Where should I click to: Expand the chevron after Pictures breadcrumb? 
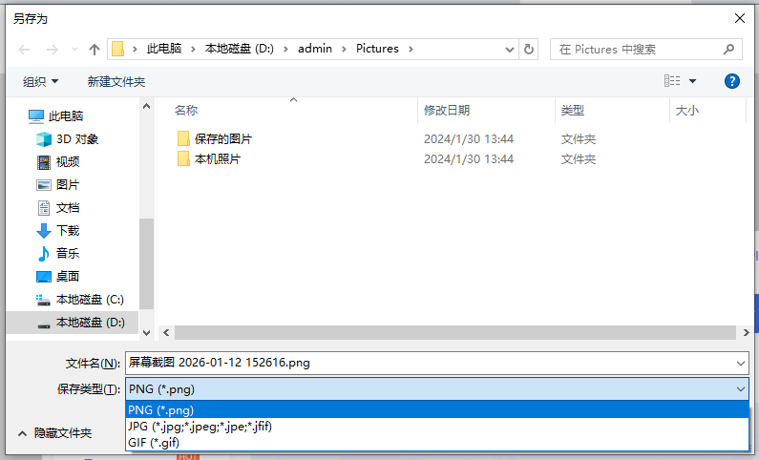pos(411,49)
